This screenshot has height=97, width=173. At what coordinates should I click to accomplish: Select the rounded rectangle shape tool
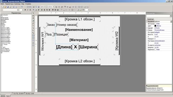(33, 38)
